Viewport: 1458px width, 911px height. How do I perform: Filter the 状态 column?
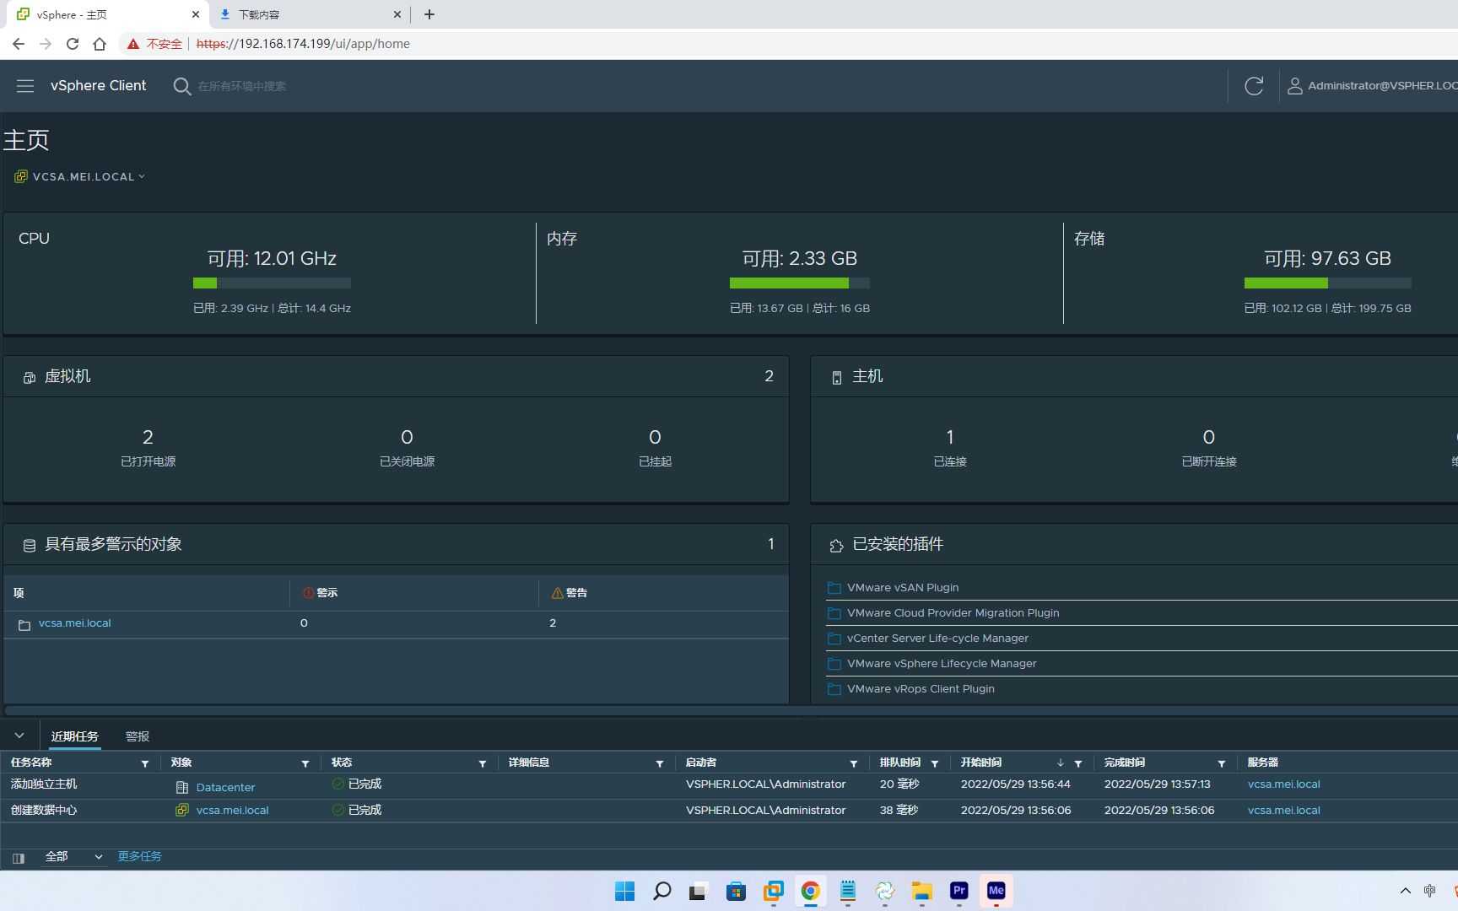click(483, 763)
